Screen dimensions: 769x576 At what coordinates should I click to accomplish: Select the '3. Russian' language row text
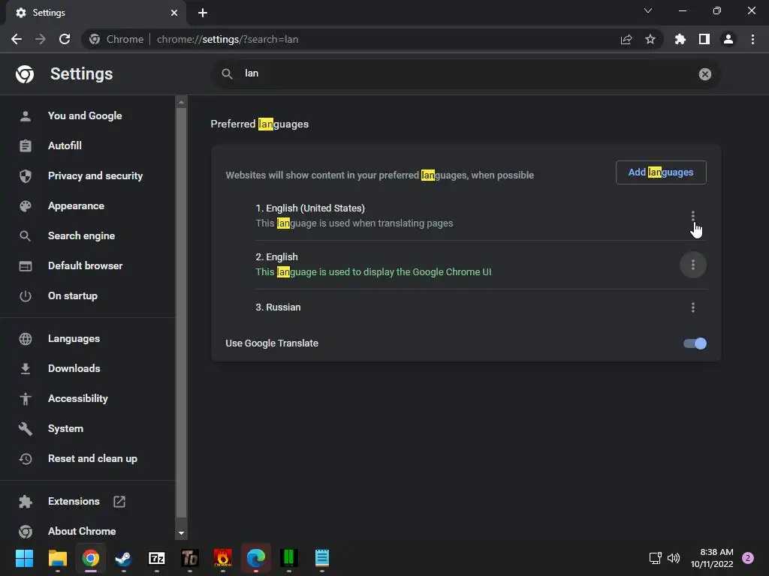[278, 307]
